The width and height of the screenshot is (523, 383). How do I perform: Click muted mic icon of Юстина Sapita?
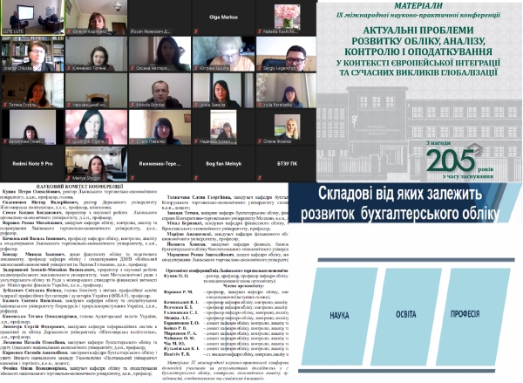[196, 68]
